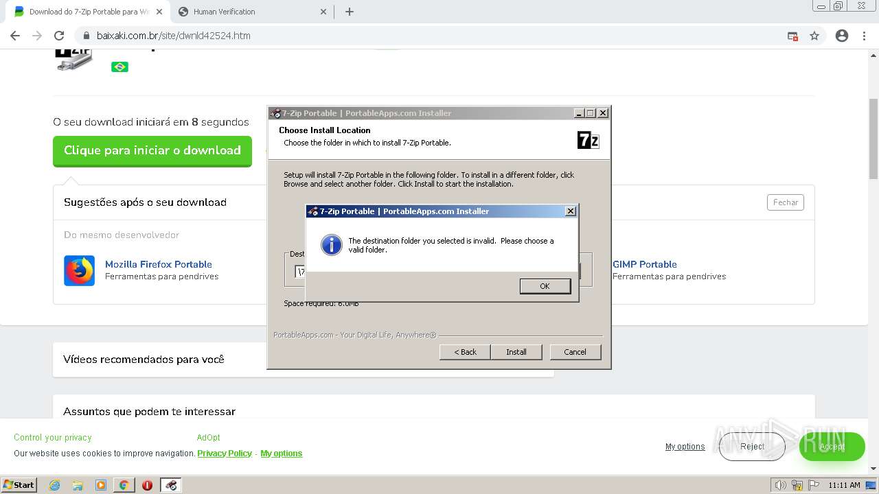Click the destination folder input field
Viewport: 879px width, 494px height.
tap(300, 272)
